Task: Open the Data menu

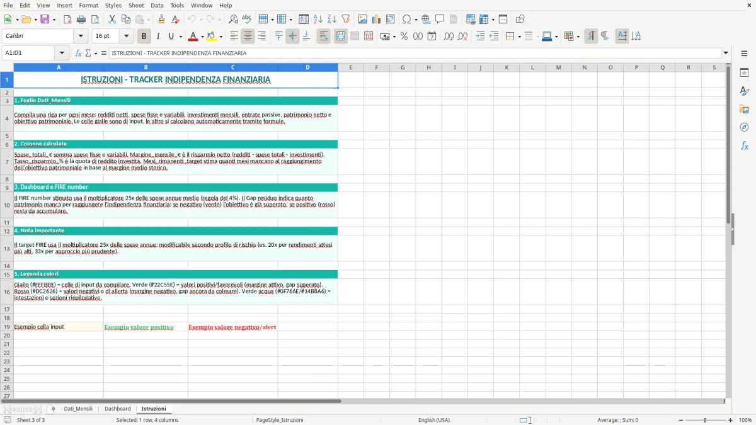Action: 157,5
